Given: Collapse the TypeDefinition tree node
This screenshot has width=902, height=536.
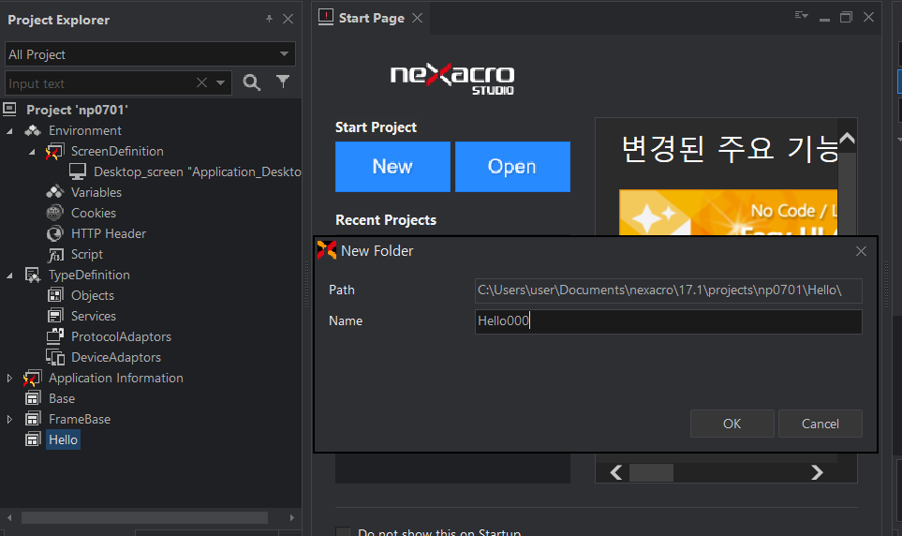Looking at the screenshot, I should (9, 275).
